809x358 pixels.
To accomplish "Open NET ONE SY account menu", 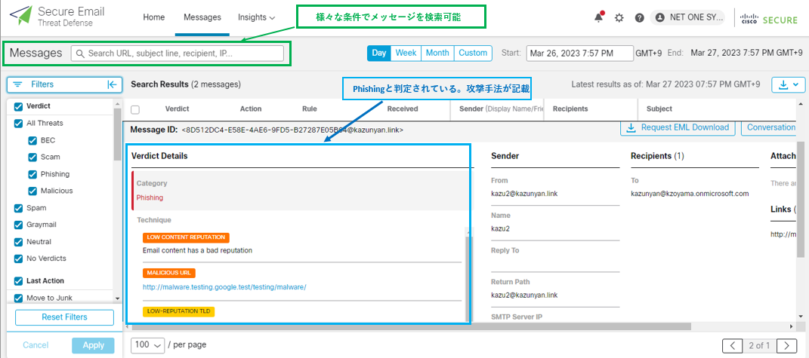I will click(687, 17).
